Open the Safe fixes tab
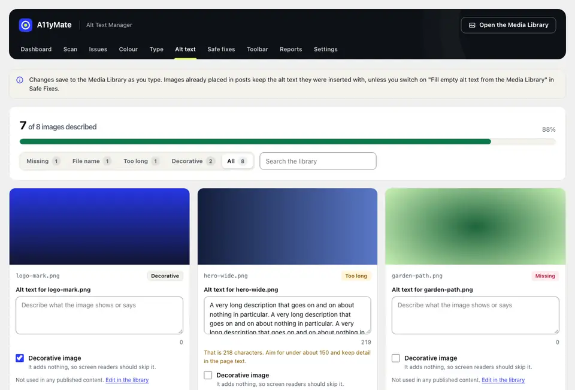The width and height of the screenshot is (575, 390). point(221,49)
